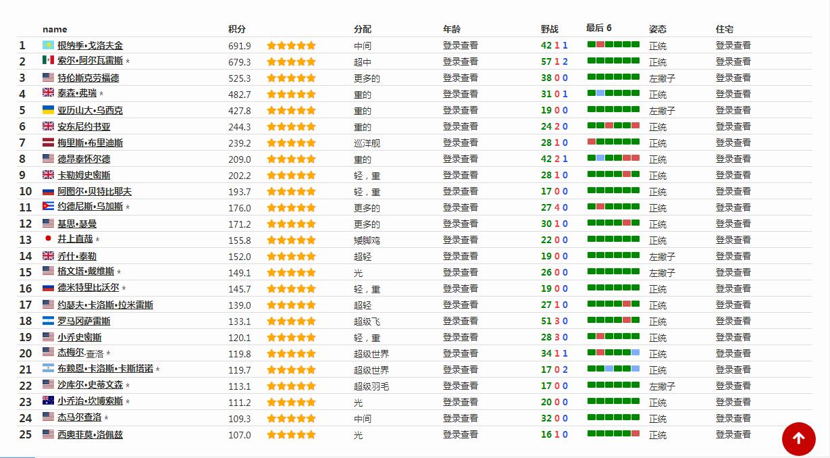Click stance 左撇子 for 沙库尔·史蒂文森
Image resolution: width=830 pixels, height=458 pixels.
[662, 386]
